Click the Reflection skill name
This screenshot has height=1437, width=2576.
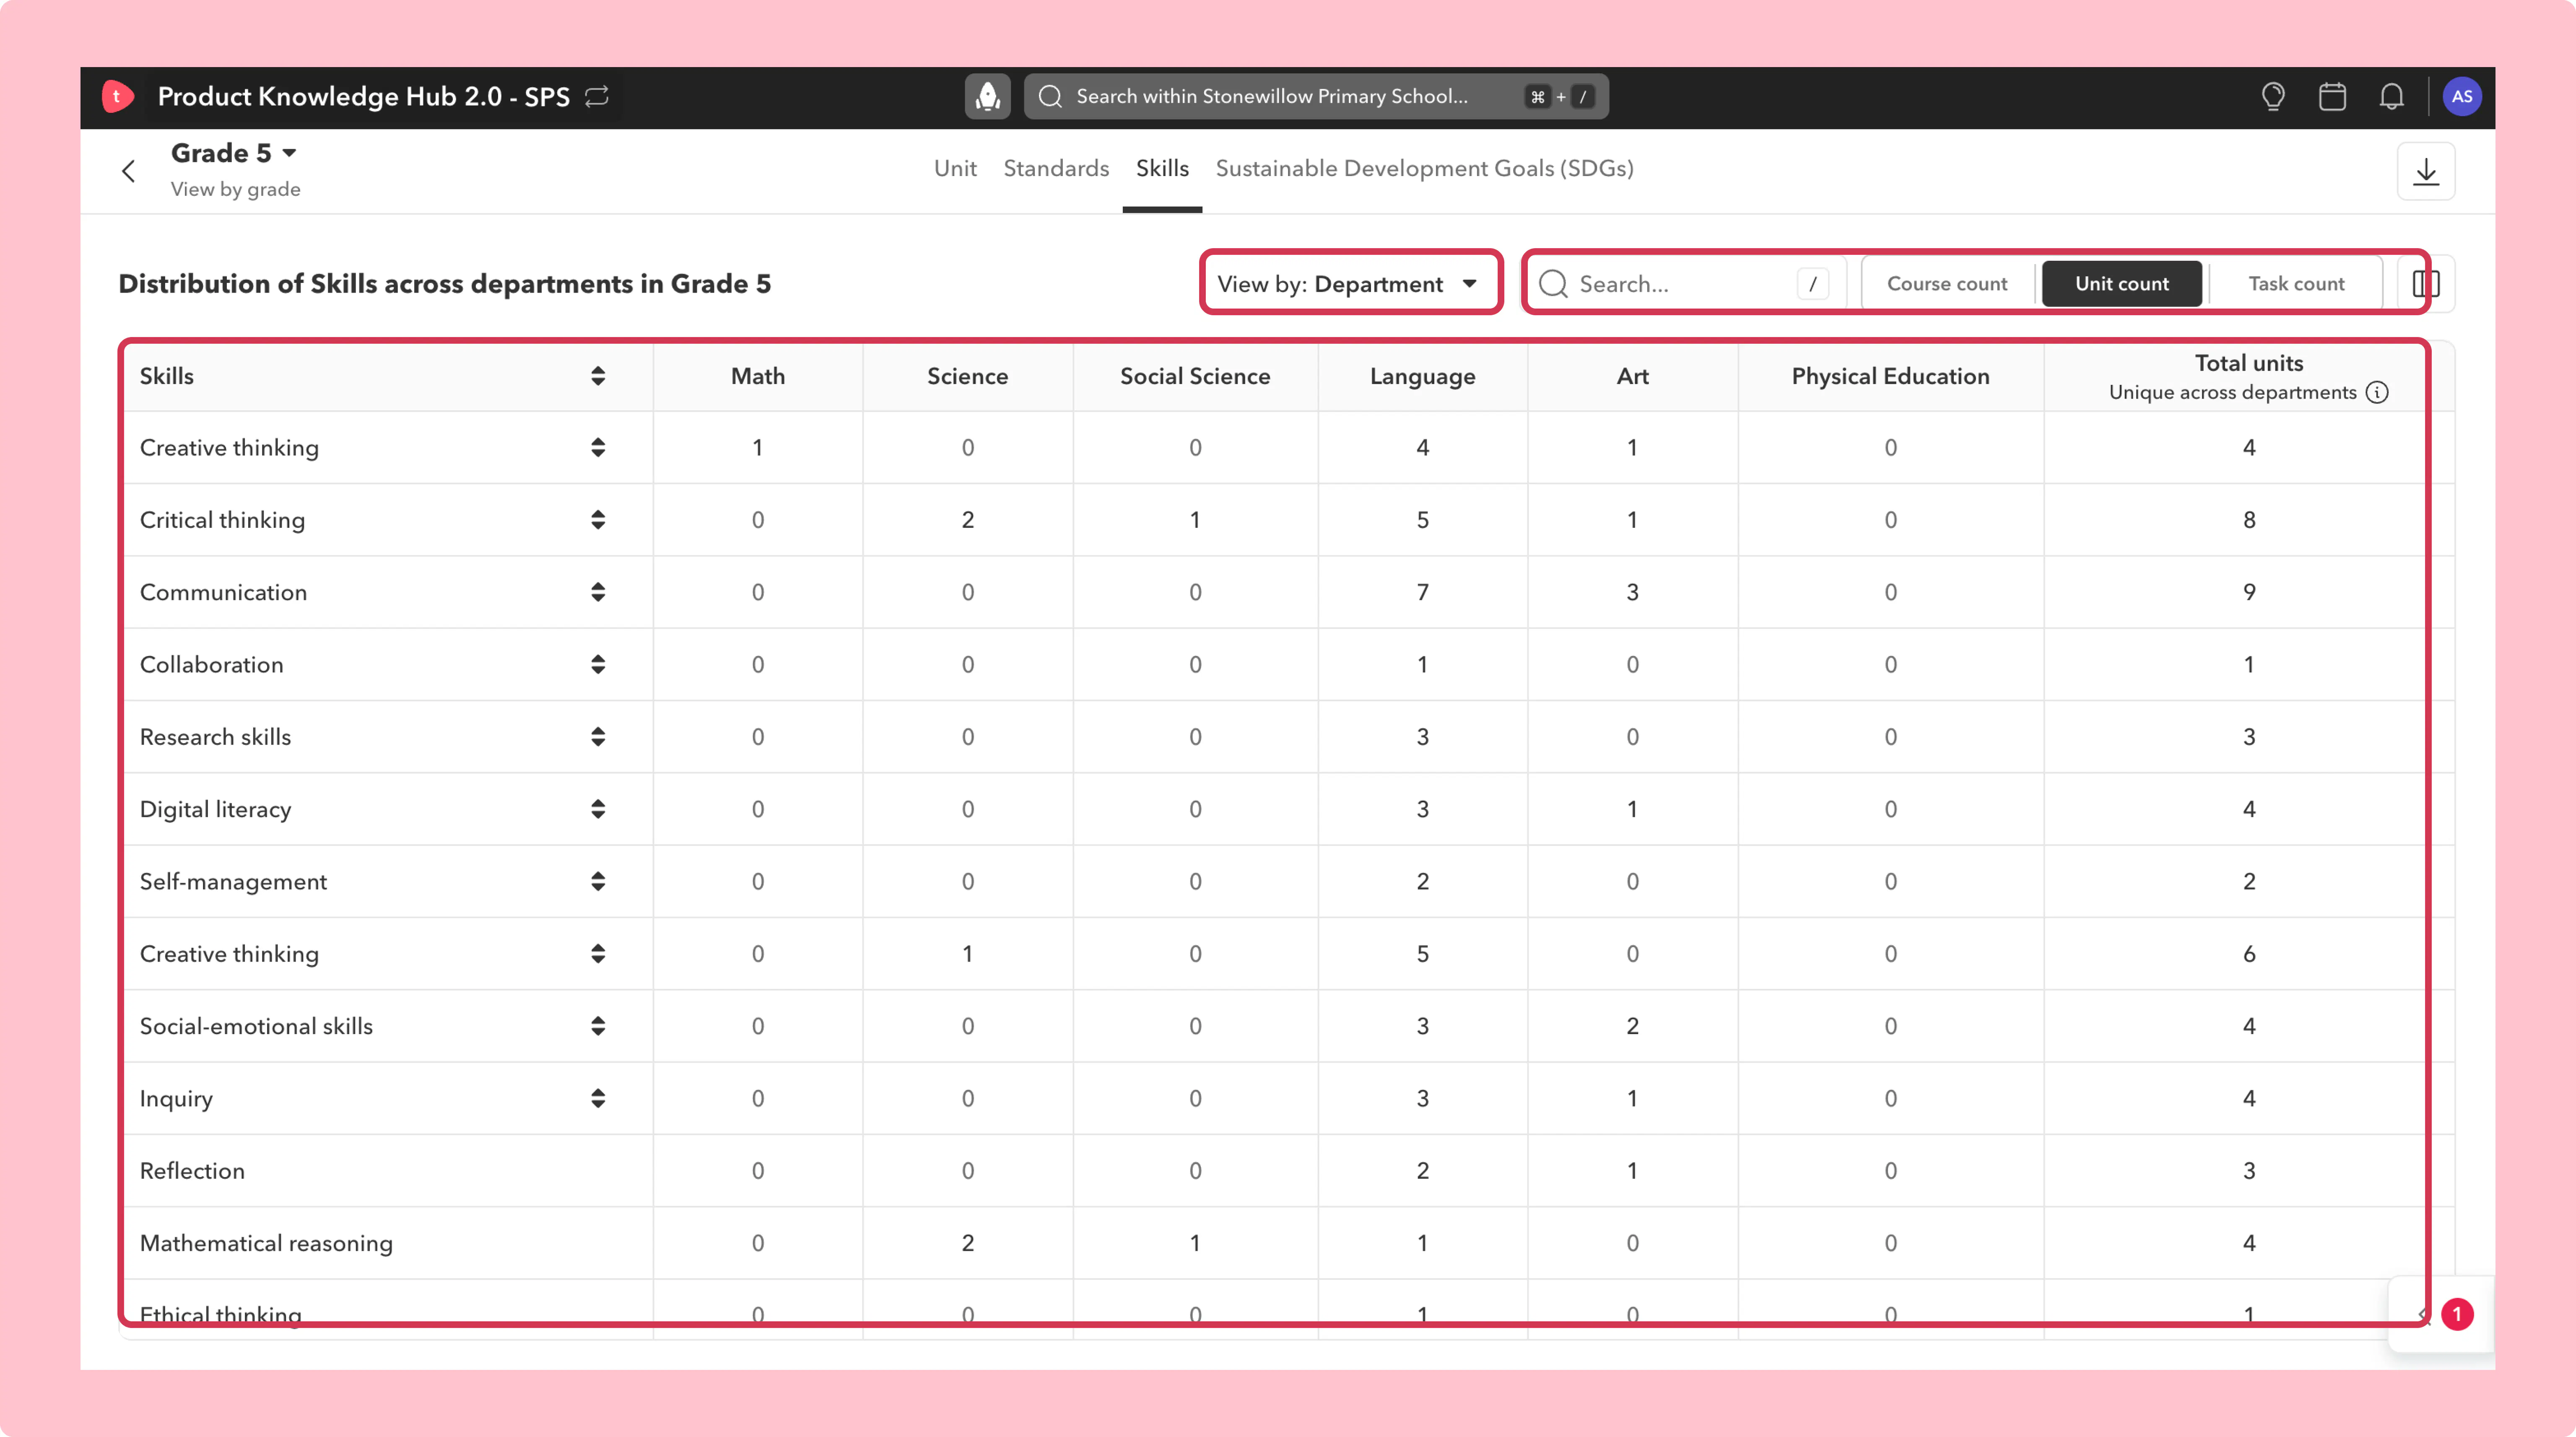click(x=192, y=1170)
